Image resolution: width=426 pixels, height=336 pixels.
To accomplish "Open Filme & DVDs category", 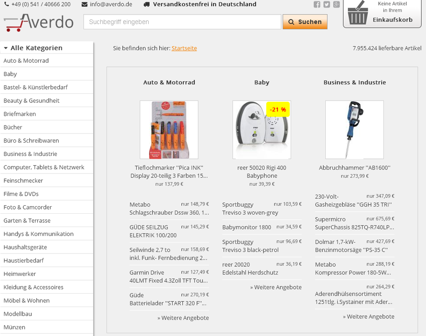I will click(x=47, y=194).
